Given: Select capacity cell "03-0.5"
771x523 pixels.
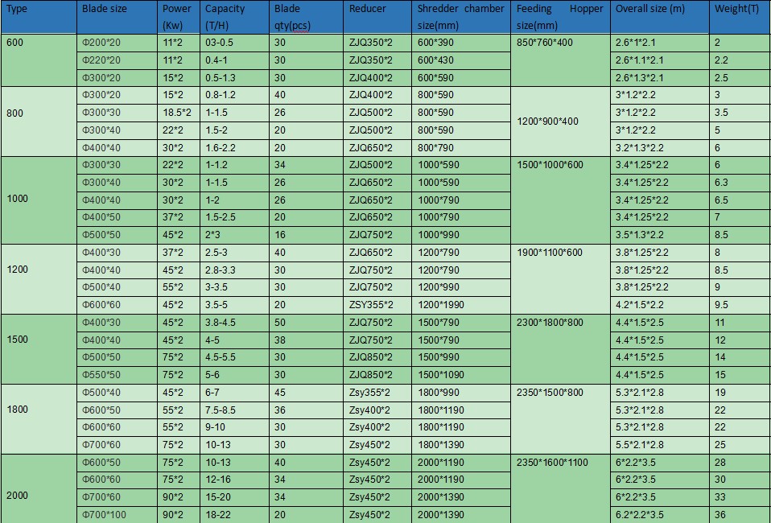Looking at the screenshot, I should coord(234,43).
